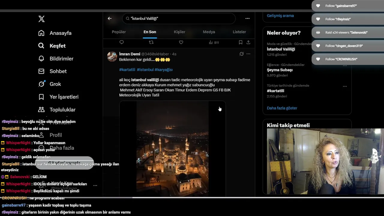This screenshot has height=216, width=384.
Task: Click "1.215 gönderi" count text
Action: [x=277, y=55]
